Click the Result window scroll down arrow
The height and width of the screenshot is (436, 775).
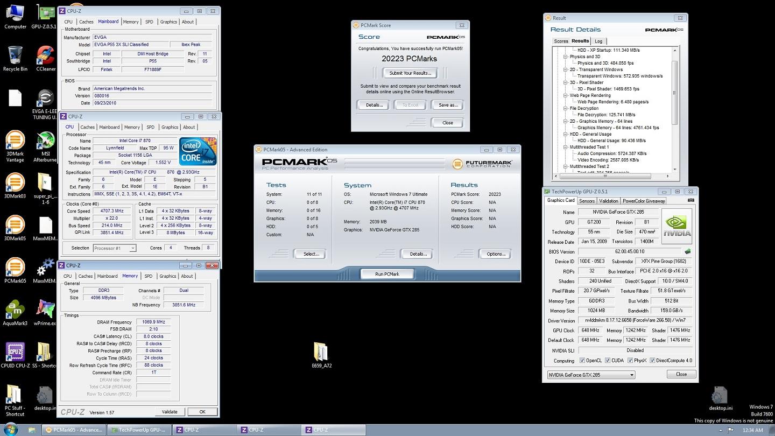click(x=674, y=170)
